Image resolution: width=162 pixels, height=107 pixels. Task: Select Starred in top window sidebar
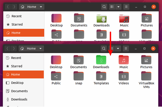pyautogui.click(x=24, y=25)
